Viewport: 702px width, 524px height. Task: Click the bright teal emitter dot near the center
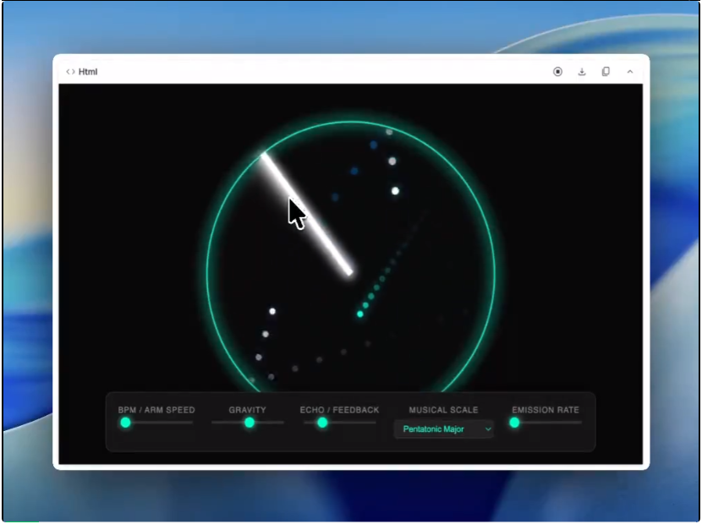[360, 314]
